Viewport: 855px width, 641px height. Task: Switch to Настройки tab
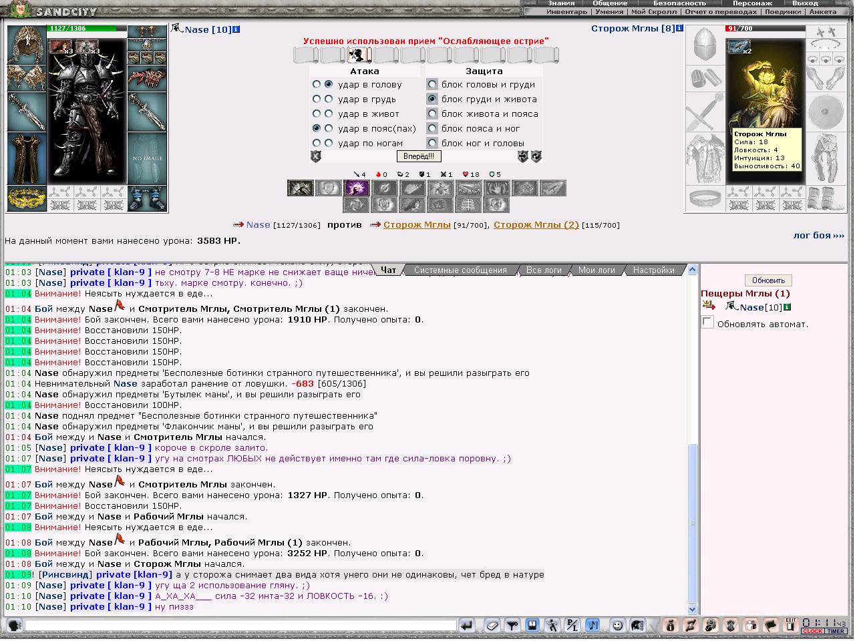[x=653, y=270]
